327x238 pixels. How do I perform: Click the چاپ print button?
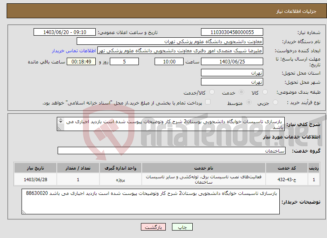182,227
